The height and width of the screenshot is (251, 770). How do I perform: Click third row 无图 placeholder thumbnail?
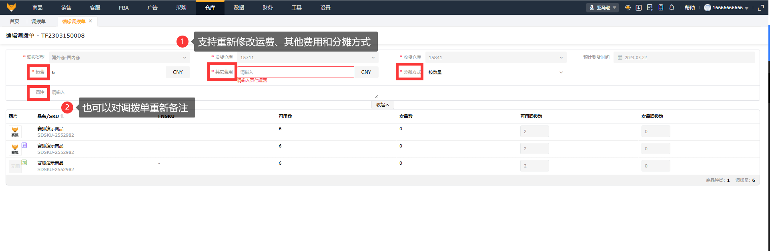(15, 166)
